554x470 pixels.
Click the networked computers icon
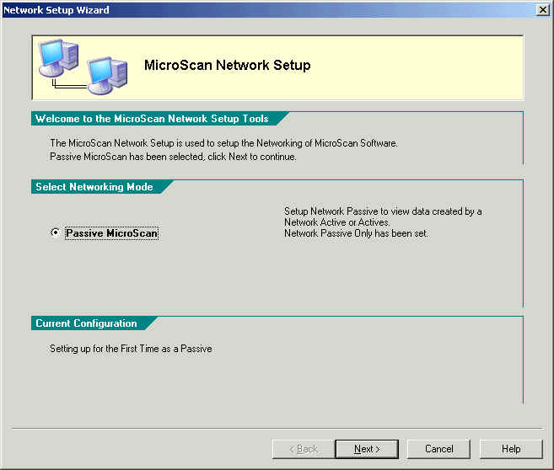[83, 67]
